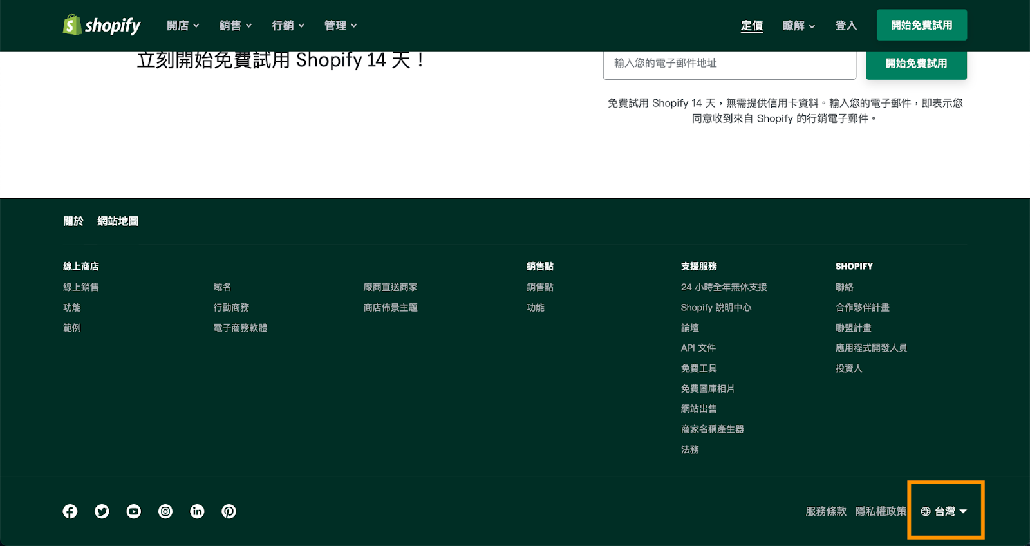Open the 免費工具 link

pos(699,368)
